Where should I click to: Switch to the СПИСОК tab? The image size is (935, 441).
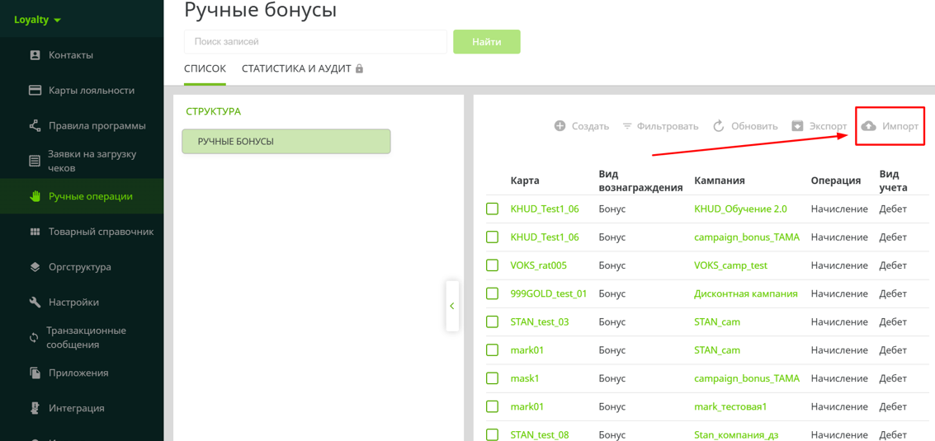(x=205, y=68)
